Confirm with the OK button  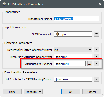point(71,92)
